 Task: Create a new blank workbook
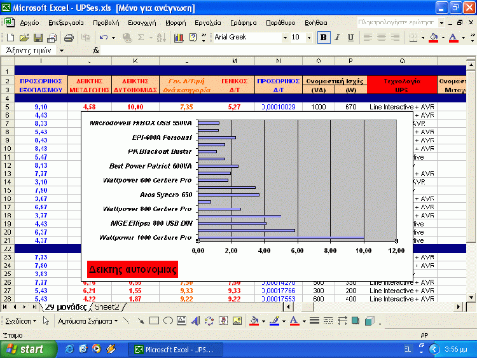click(10, 38)
